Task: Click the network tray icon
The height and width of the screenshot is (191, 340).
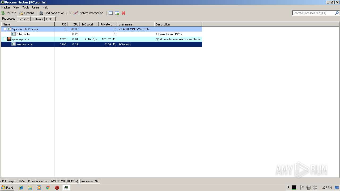Action: coord(308,188)
